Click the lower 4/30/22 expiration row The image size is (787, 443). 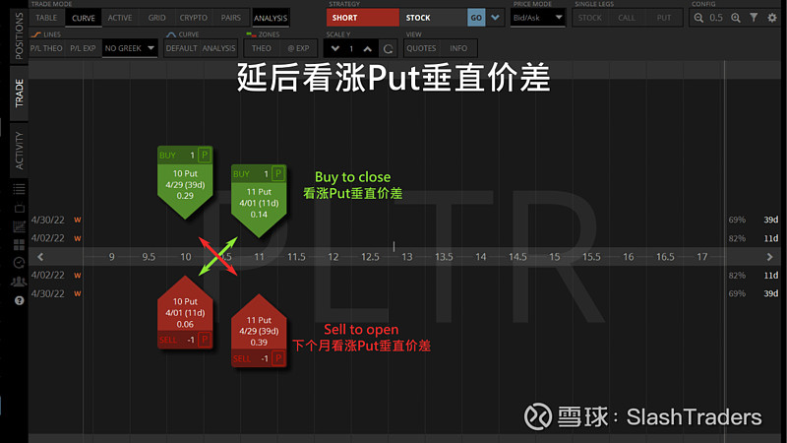tap(404, 293)
